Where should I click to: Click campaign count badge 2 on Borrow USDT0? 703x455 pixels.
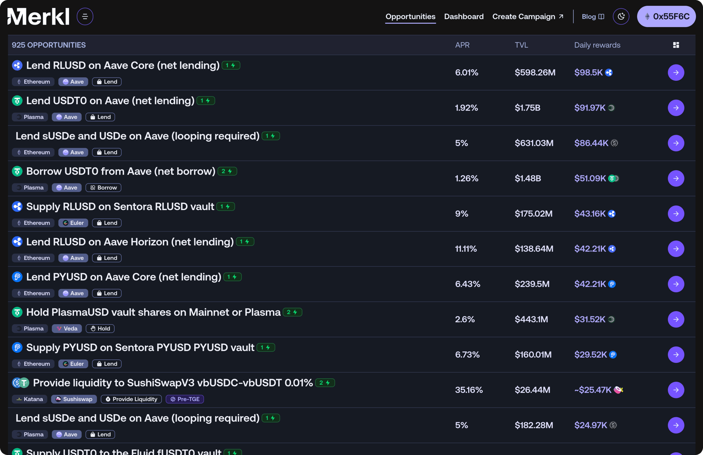coord(227,172)
